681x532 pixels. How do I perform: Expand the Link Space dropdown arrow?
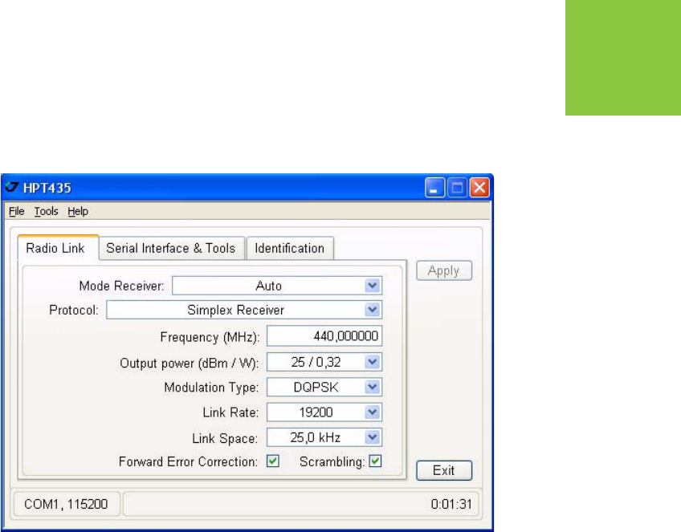(372, 437)
